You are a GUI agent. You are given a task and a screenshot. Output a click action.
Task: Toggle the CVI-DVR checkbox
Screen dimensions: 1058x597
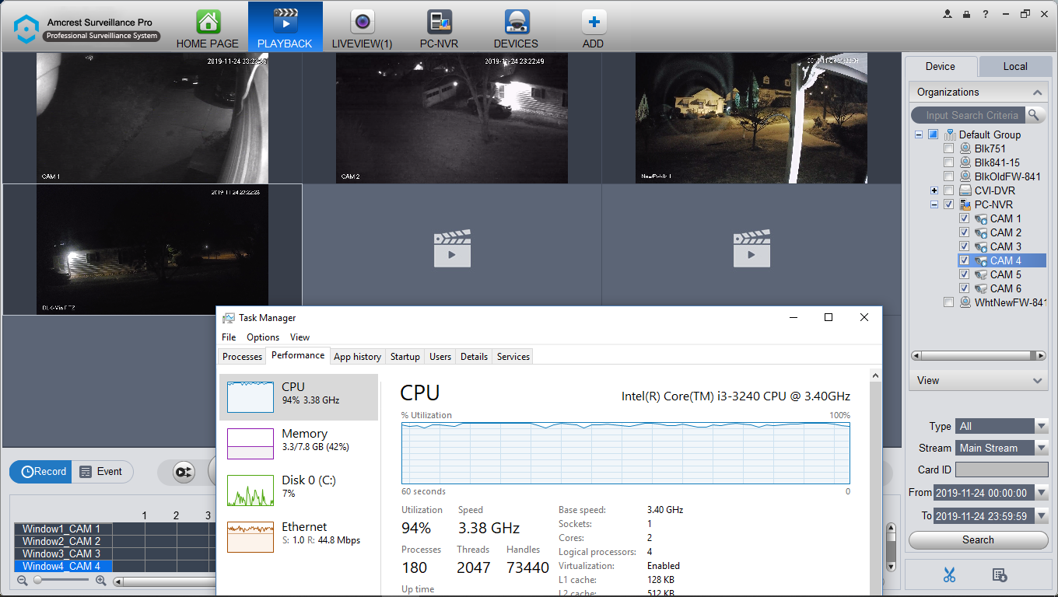pos(948,190)
